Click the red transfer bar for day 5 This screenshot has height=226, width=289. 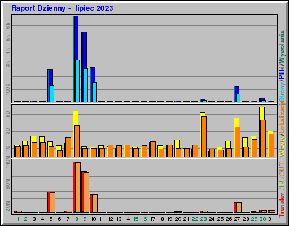[x=49, y=202]
